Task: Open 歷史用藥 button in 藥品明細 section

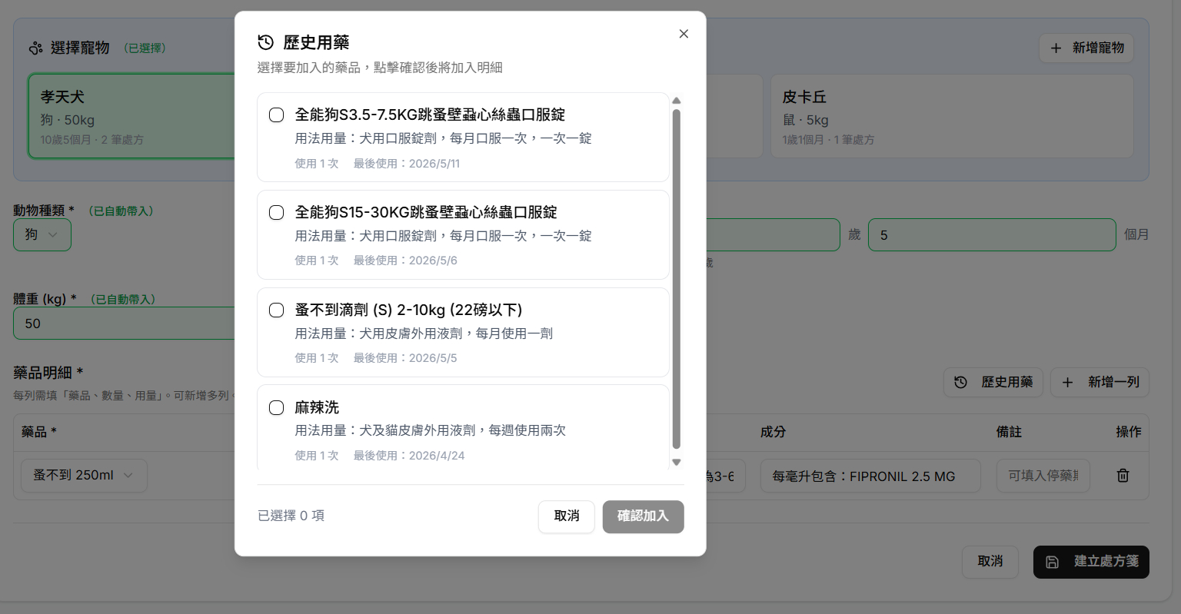Action: coord(993,382)
